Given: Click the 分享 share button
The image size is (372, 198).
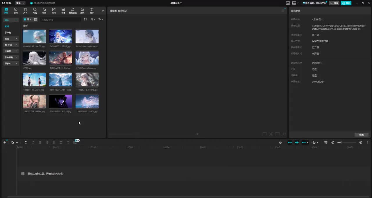Looking at the screenshot, I should [334, 3].
